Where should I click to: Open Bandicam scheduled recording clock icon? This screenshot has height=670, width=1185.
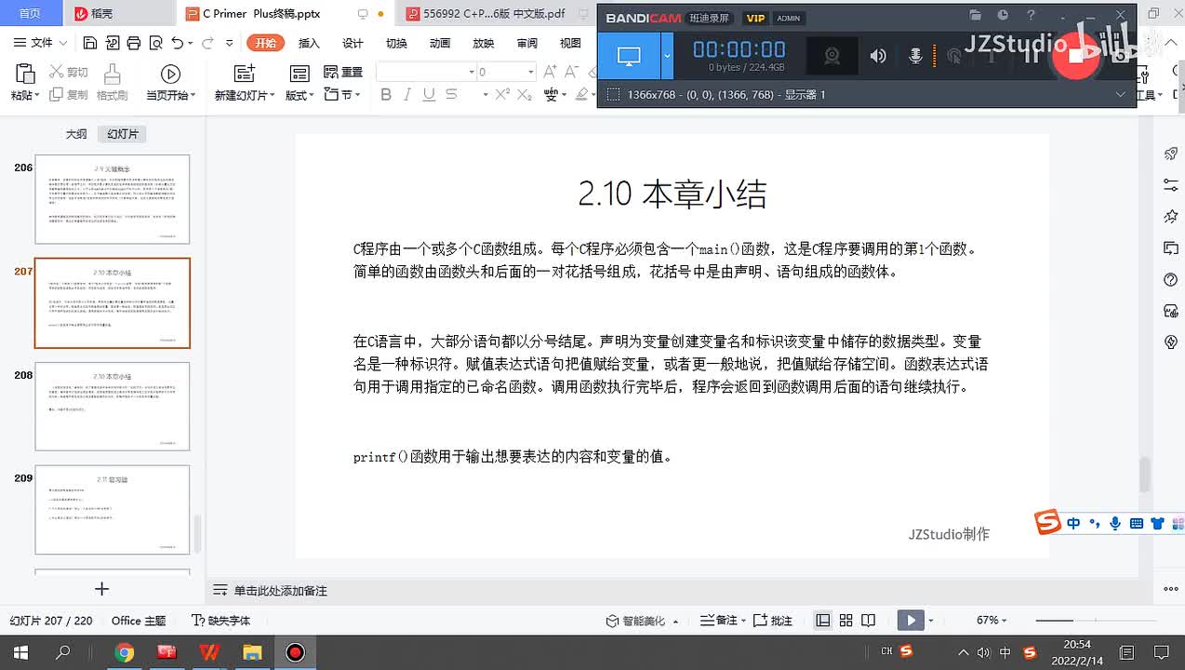pos(1003,16)
